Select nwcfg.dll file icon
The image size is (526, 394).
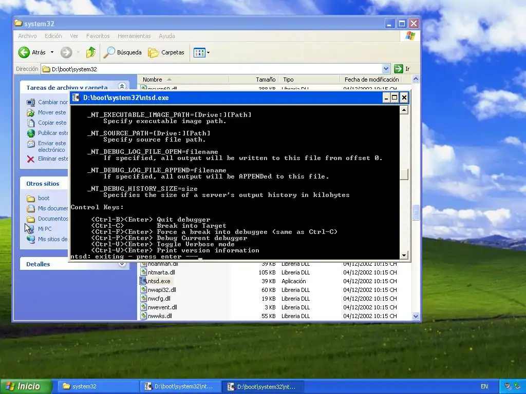click(144, 299)
